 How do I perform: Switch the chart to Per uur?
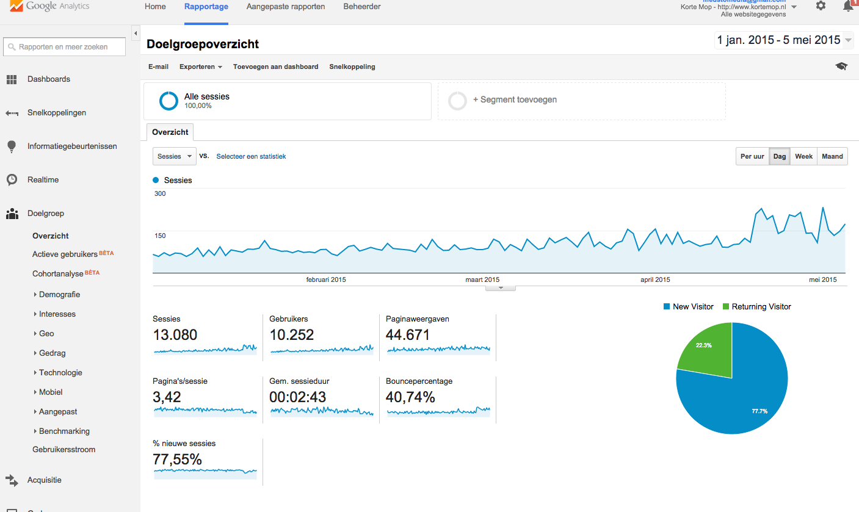pyautogui.click(x=752, y=156)
